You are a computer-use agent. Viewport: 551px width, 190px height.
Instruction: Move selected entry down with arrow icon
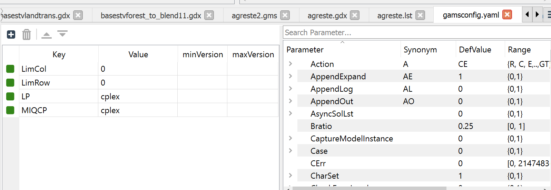62,34
